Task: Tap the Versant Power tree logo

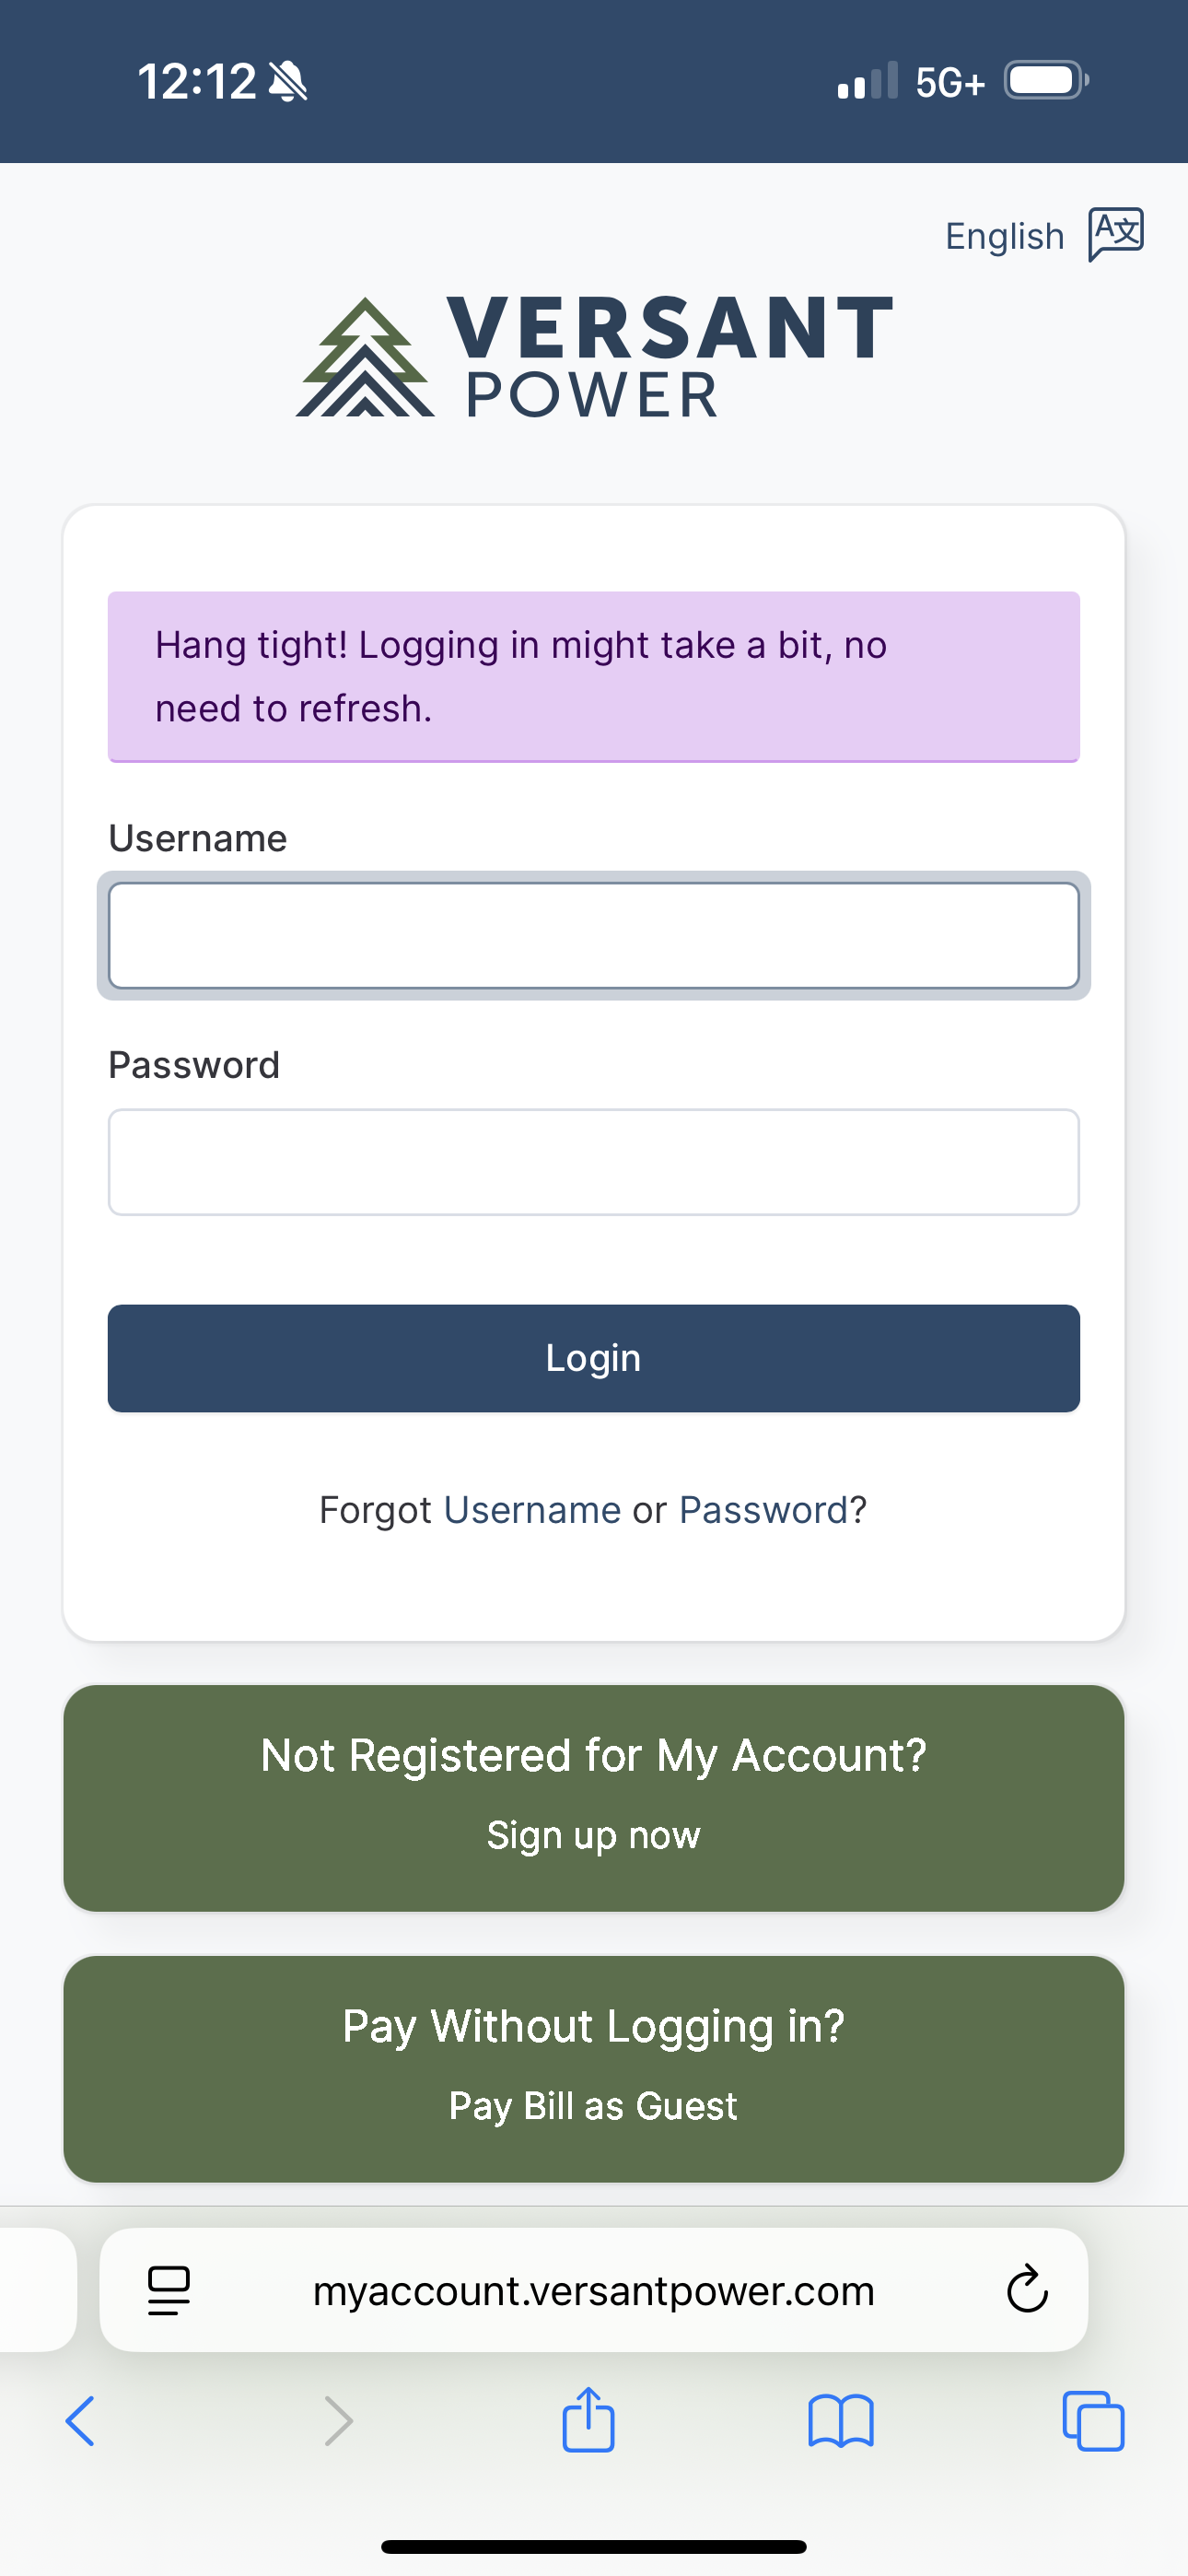Action: click(365, 358)
